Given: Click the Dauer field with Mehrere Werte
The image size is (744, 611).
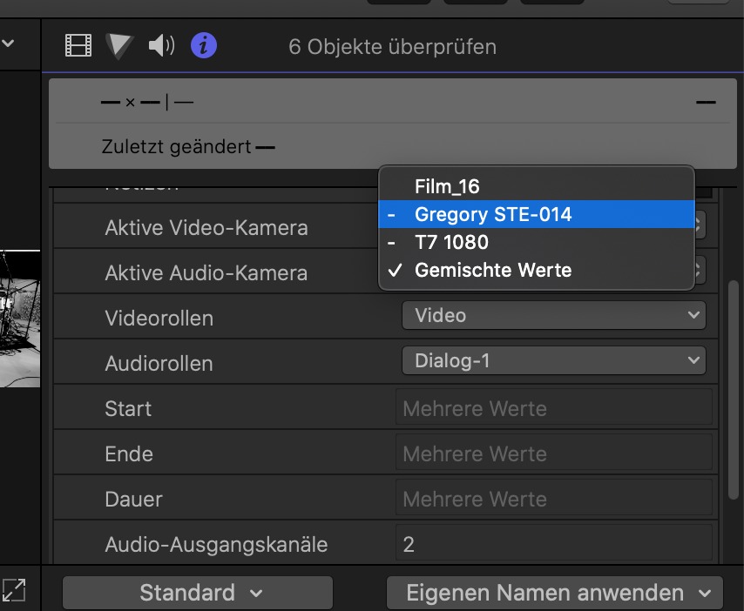Looking at the screenshot, I should (x=554, y=499).
